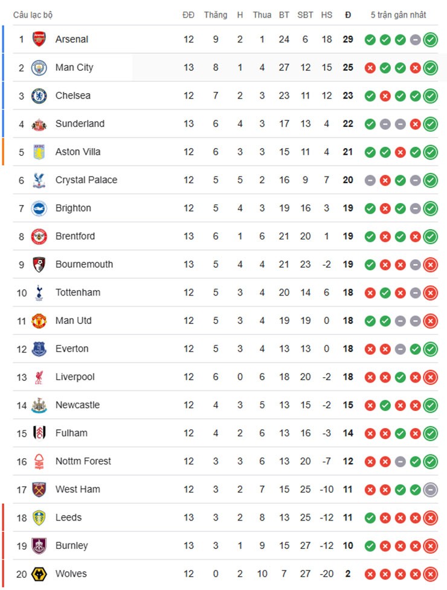This screenshot has height=590, width=447.
Task: Click the Tottenham club crest
Action: [x=39, y=293]
